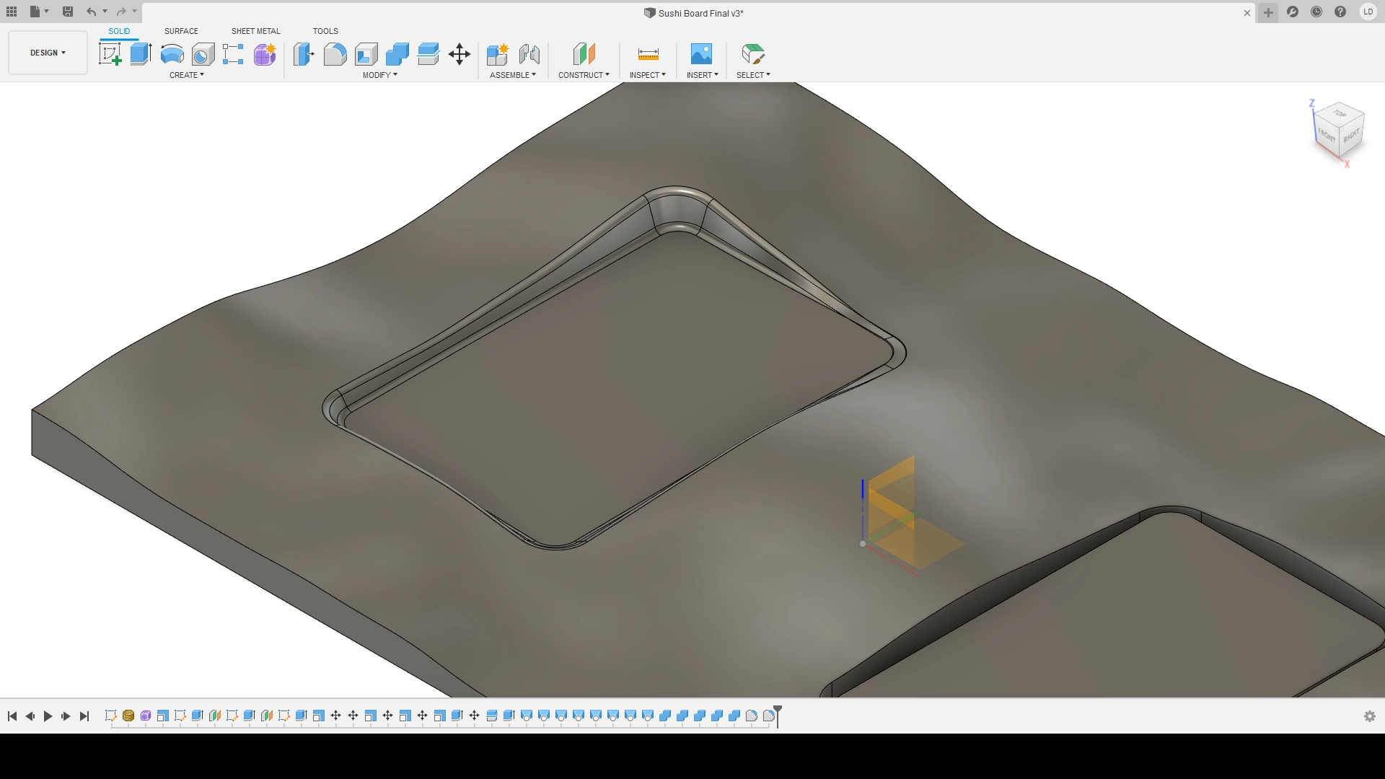Play through the design timeline
The height and width of the screenshot is (779, 1385).
click(48, 716)
